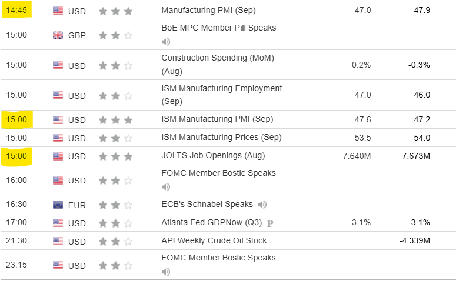Click speaker icon beside ECB's Schnabel Speaks
Viewport: 456px width, 284px height.
pos(262,205)
